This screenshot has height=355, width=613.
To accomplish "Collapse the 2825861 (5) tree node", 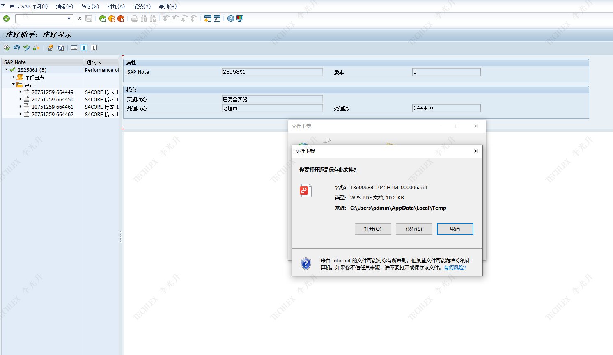I will coord(7,70).
